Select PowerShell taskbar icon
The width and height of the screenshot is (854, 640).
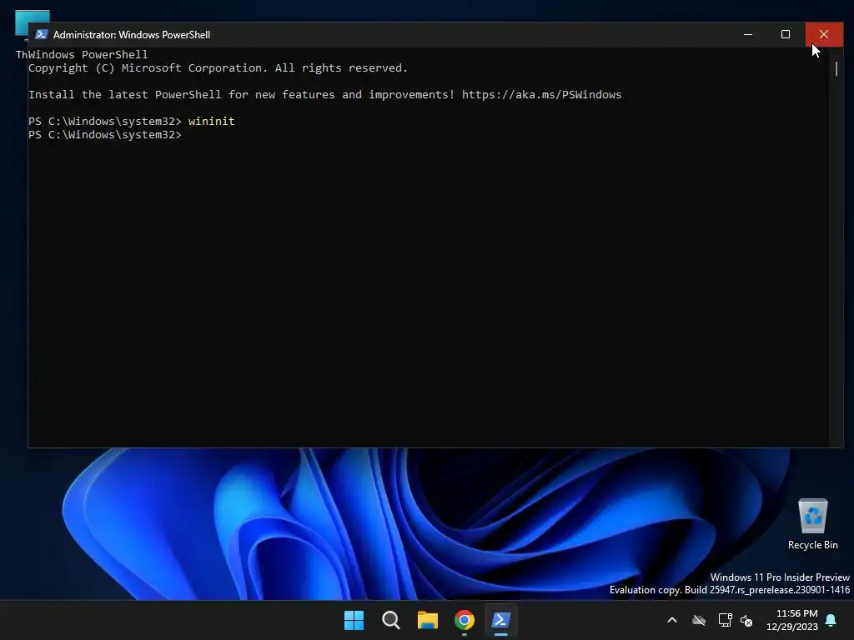(x=501, y=620)
